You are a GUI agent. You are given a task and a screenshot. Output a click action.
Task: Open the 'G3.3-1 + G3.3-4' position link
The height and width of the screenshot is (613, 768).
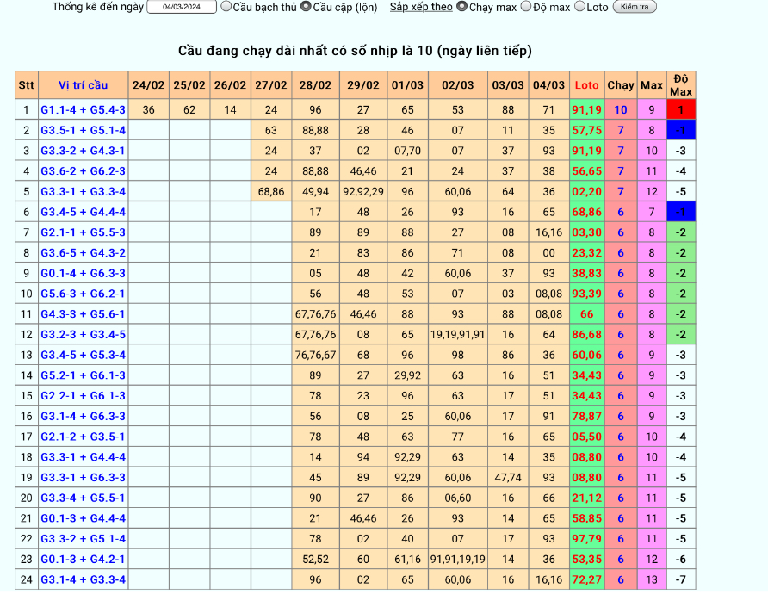pyautogui.click(x=83, y=192)
